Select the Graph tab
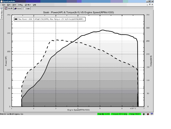The image size is (171, 129). (x=9, y=8)
